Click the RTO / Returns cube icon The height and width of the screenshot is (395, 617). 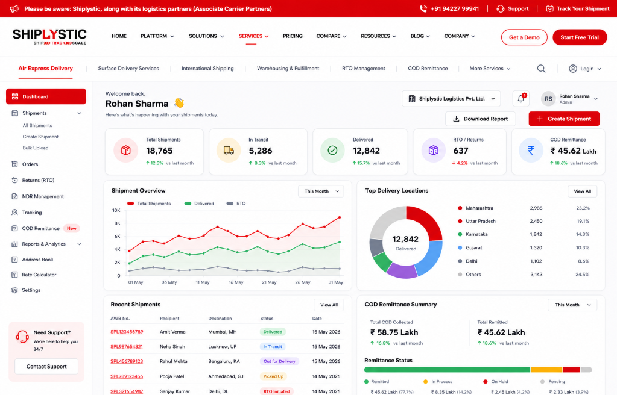click(x=433, y=150)
